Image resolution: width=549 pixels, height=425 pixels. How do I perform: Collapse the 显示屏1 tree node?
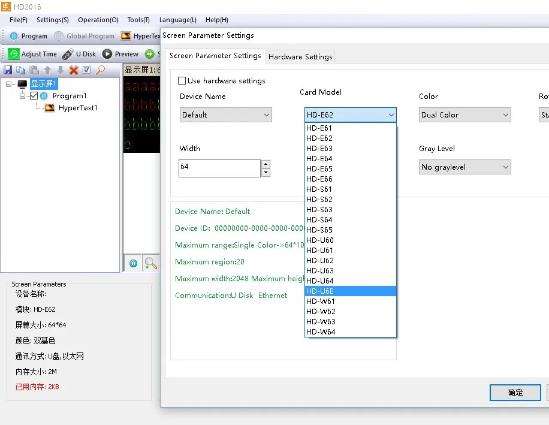[9, 84]
